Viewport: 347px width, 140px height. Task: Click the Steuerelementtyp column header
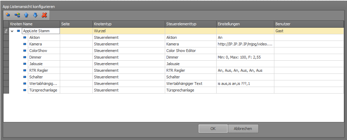[191, 24]
